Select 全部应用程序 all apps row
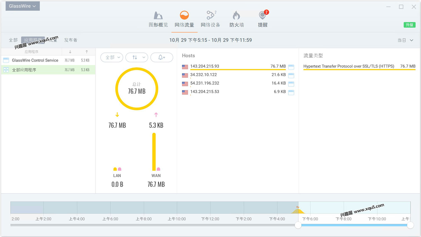 tap(48, 70)
